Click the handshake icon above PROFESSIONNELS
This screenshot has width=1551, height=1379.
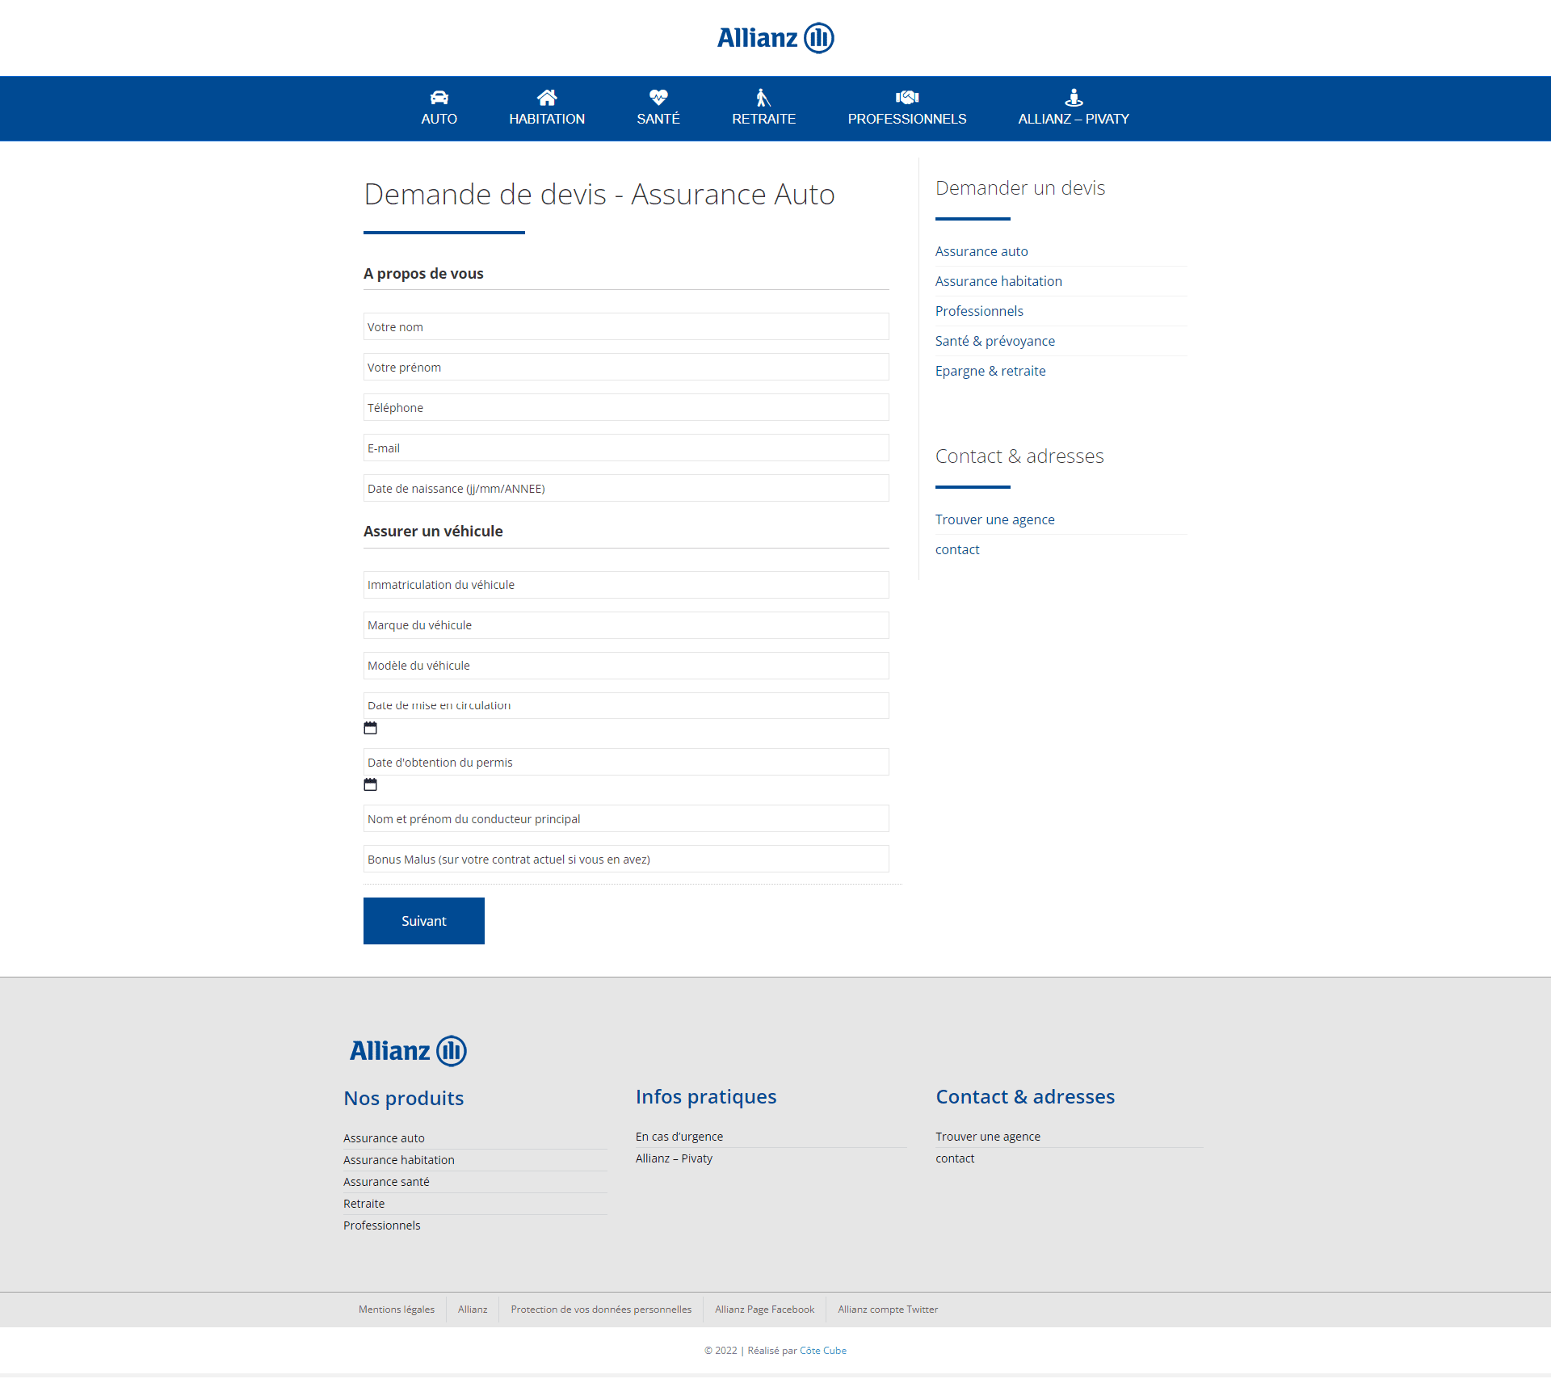point(907,98)
